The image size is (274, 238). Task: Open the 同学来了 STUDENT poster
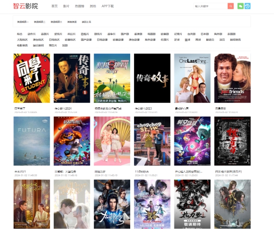[32, 78]
